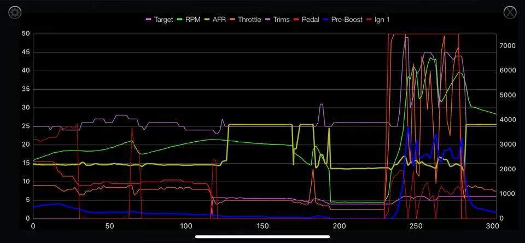
Task: Close the chart with the X button
Action: 510,12
